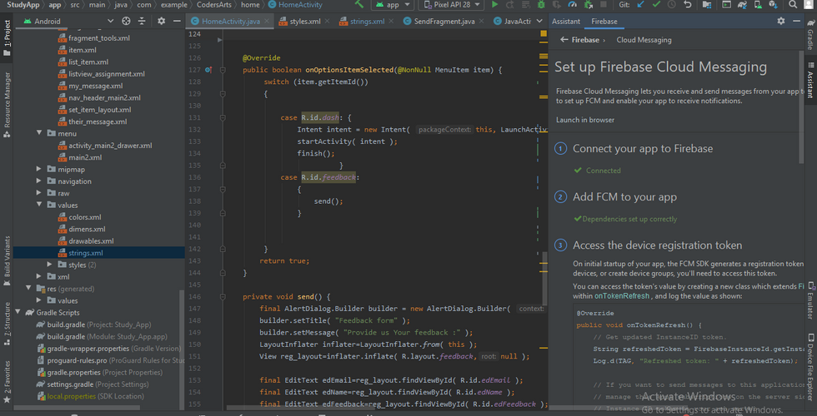The width and height of the screenshot is (817, 416).
Task: Expand the mipmap folder in project tree
Action: pyautogui.click(x=40, y=169)
